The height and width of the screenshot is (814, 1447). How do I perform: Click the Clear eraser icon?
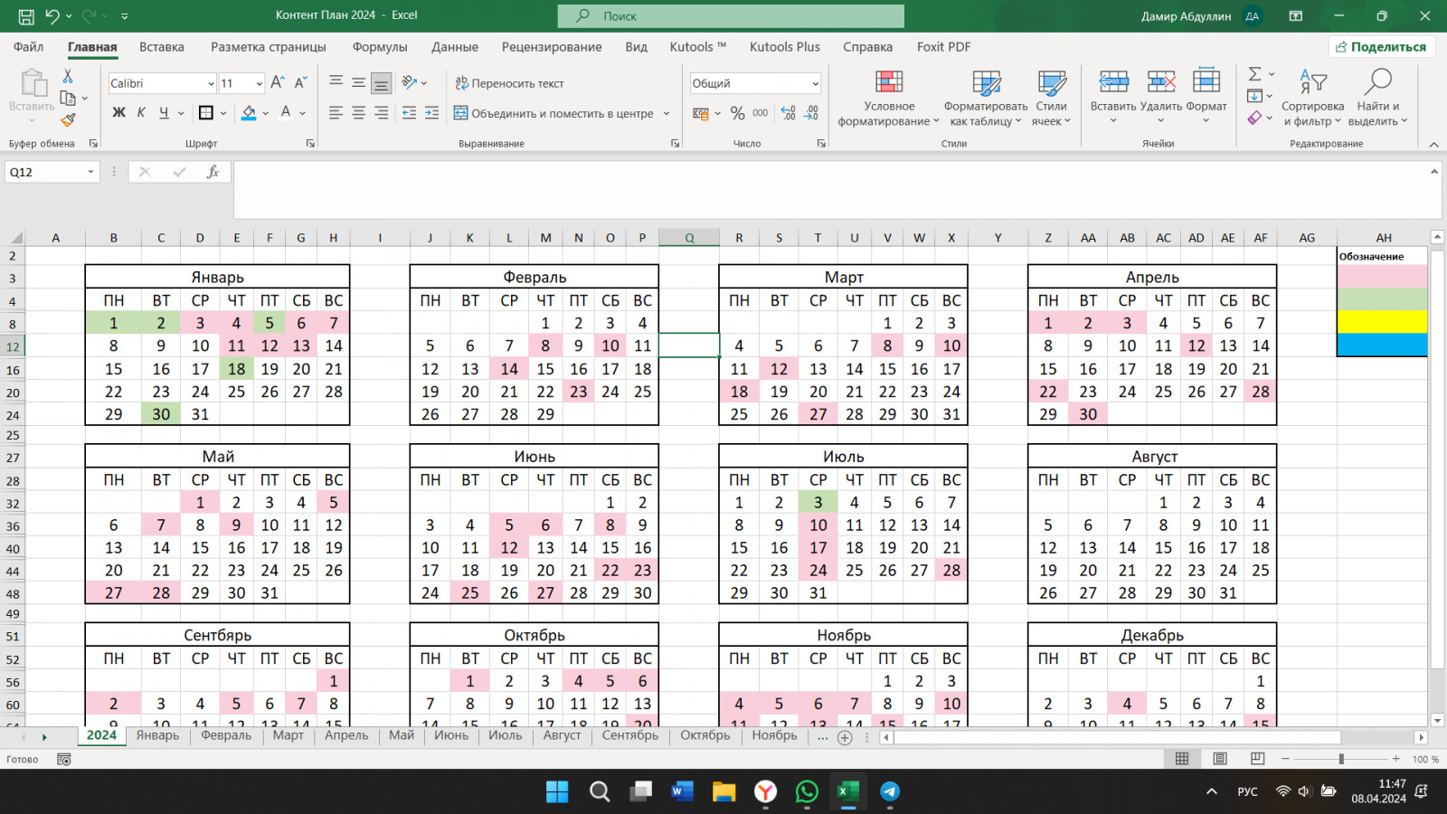click(x=1254, y=118)
